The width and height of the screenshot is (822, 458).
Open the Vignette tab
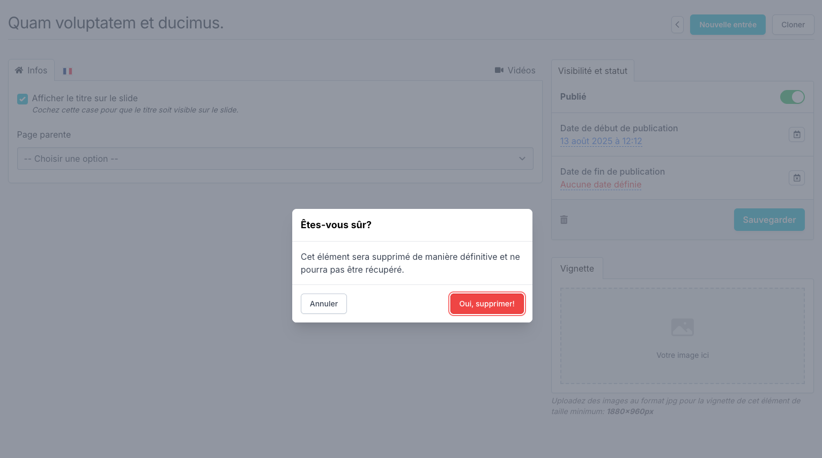point(577,268)
